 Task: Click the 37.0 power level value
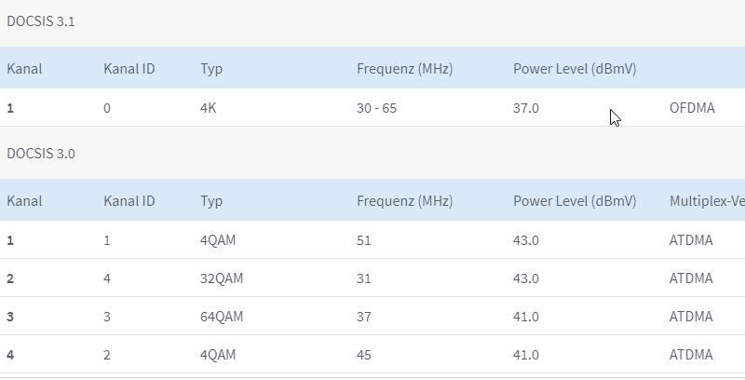tap(526, 108)
